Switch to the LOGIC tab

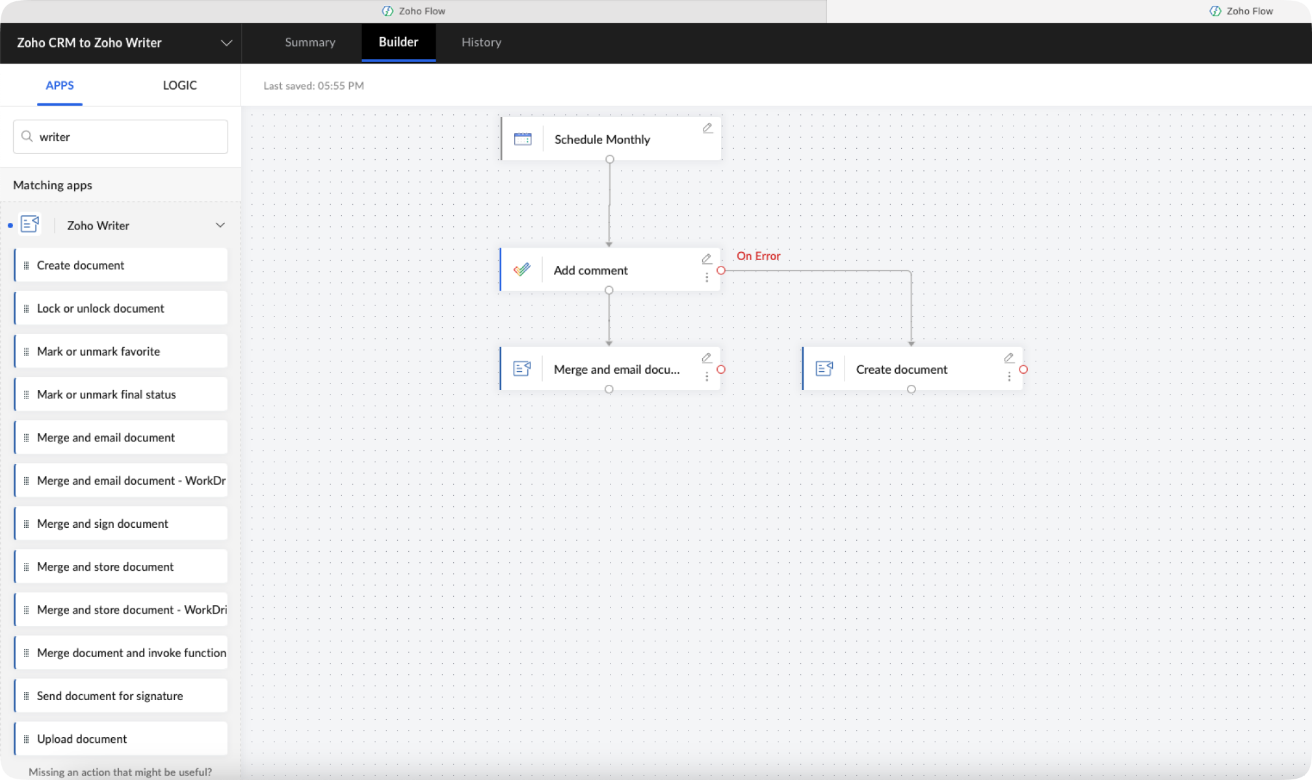(179, 85)
